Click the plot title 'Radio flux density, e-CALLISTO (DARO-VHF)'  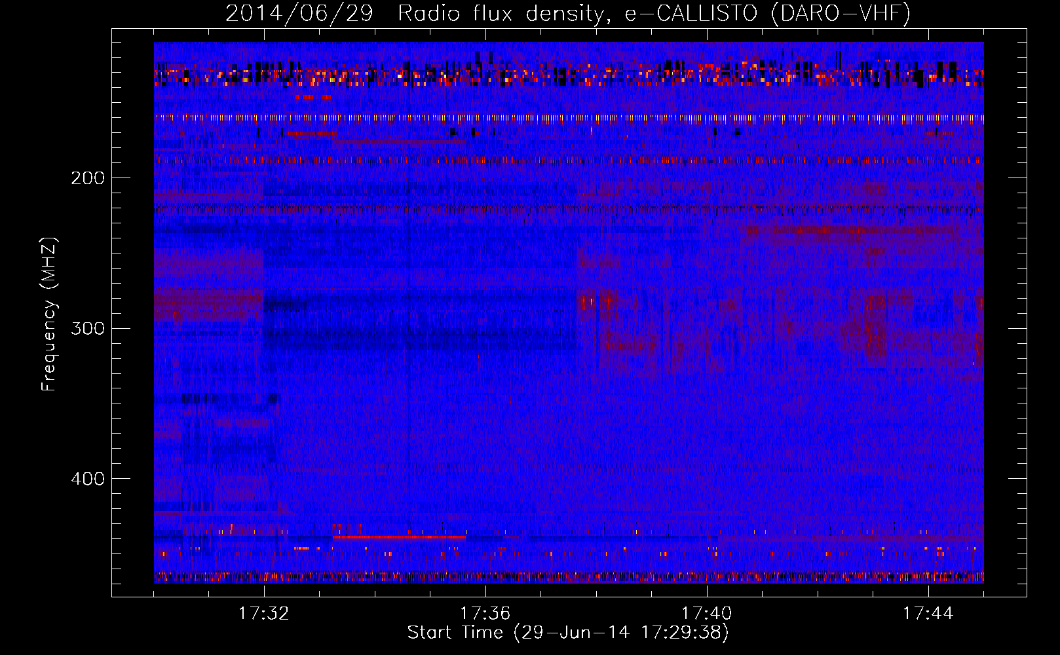click(654, 13)
